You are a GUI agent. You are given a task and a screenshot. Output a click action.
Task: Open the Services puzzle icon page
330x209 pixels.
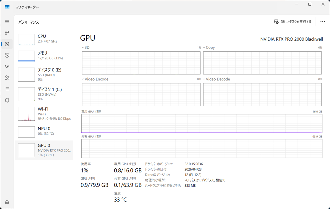click(x=7, y=100)
